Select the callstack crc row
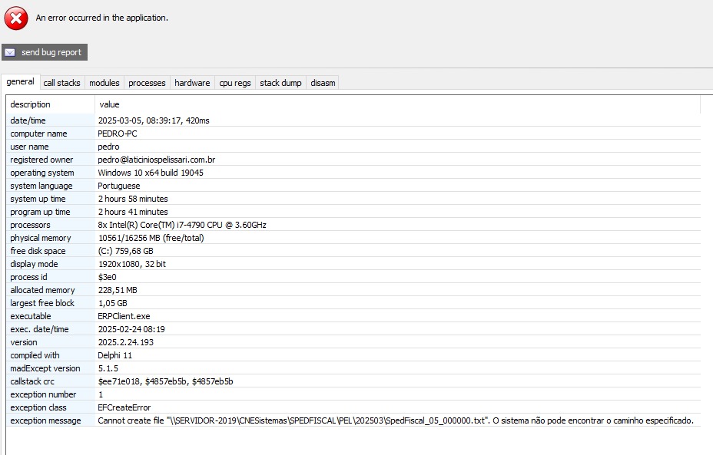 (x=165, y=381)
